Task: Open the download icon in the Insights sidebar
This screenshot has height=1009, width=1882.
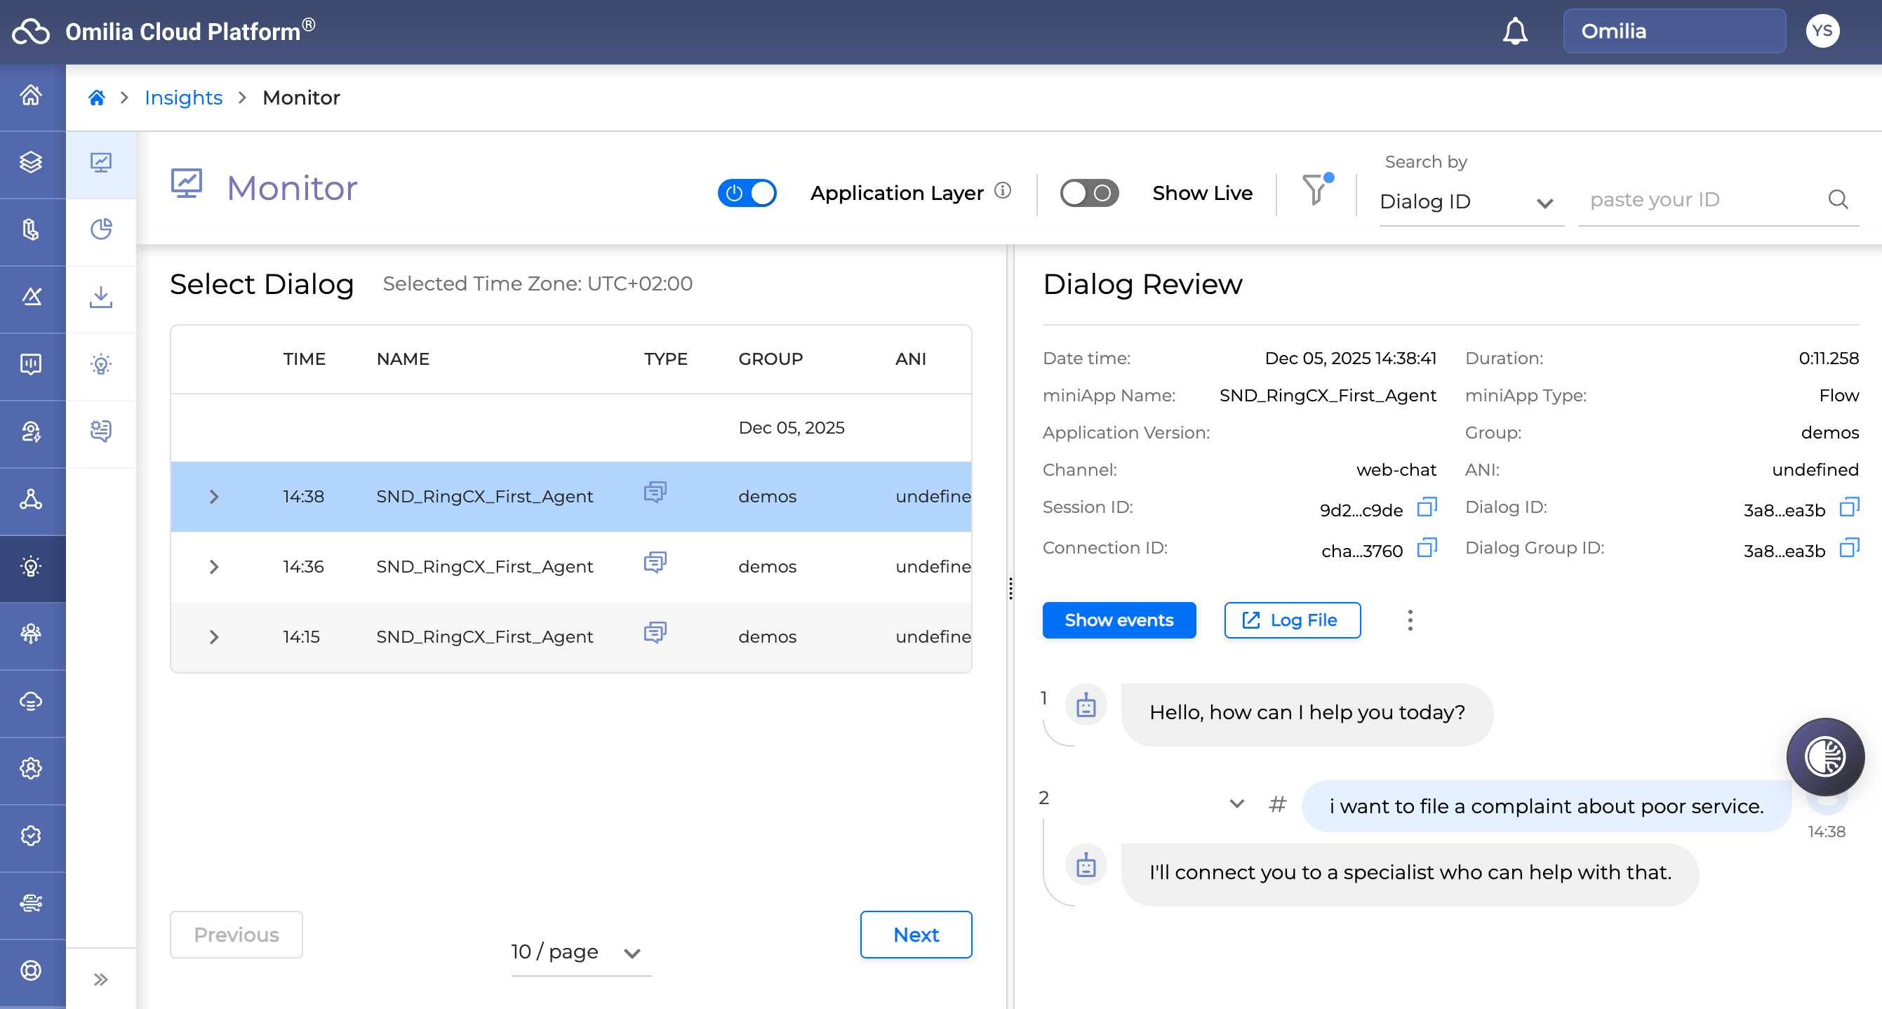Action: click(101, 298)
